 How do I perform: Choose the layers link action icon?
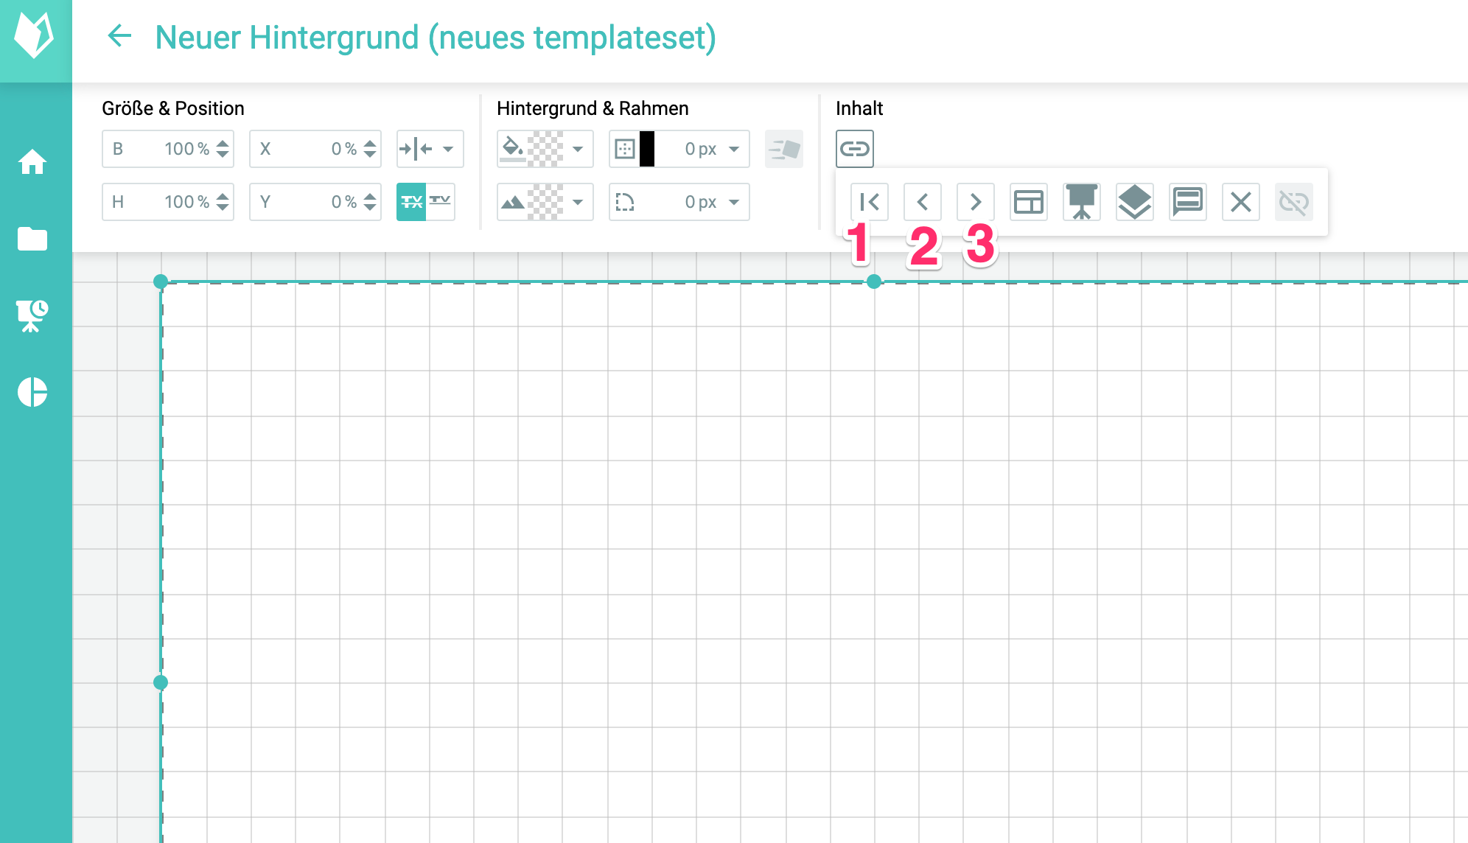[x=1135, y=202]
